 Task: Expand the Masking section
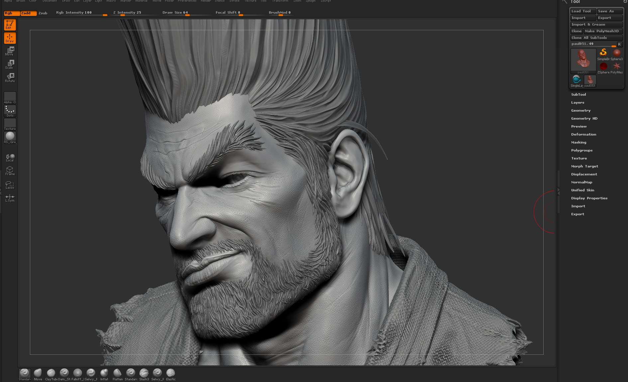coord(578,143)
